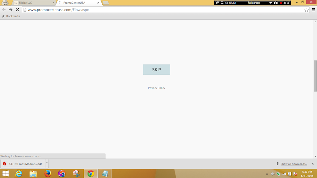Image resolution: width=317 pixels, height=178 pixels.
Task: Launch Internet Explorer from taskbar
Action: pyautogui.click(x=19, y=174)
